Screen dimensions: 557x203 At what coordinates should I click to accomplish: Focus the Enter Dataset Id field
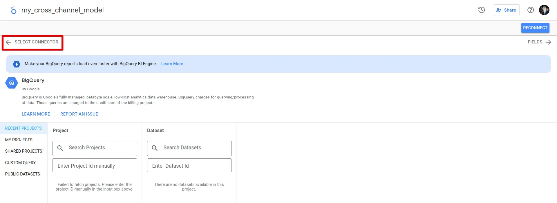[x=189, y=165]
